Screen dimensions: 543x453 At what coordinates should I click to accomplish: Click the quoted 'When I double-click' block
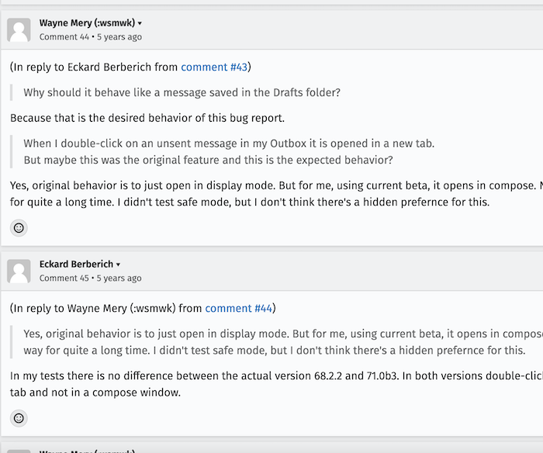pyautogui.click(x=229, y=152)
